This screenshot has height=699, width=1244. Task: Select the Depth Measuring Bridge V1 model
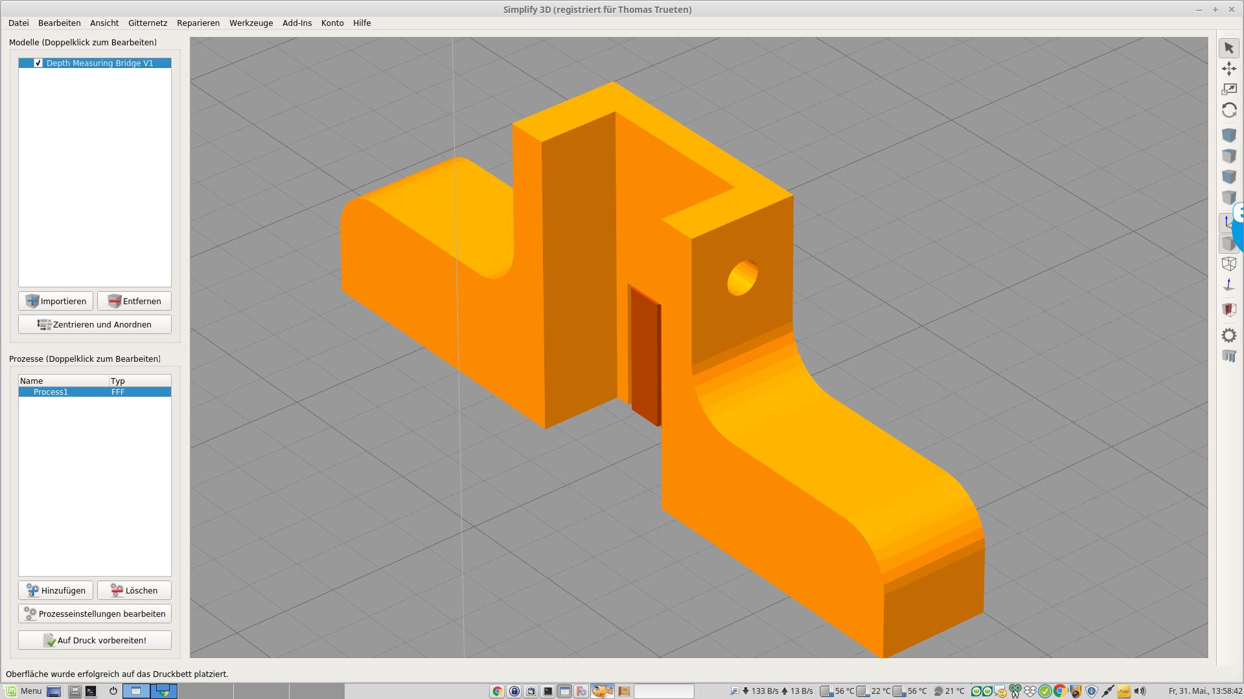pyautogui.click(x=100, y=63)
